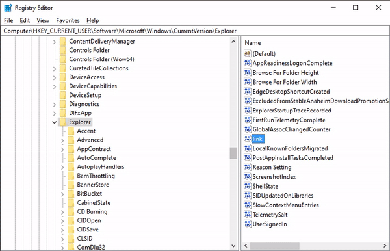The height and width of the screenshot is (251, 390).
Task: Click the Registry Editor app icon in title bar
Action: coord(8,8)
